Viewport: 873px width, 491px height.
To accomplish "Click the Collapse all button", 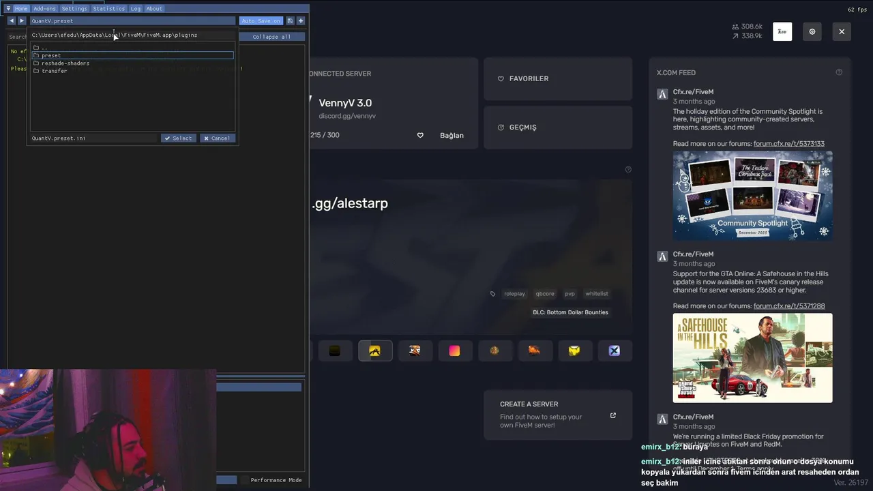I will point(271,37).
